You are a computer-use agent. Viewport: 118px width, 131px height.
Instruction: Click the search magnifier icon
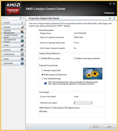point(20,18)
